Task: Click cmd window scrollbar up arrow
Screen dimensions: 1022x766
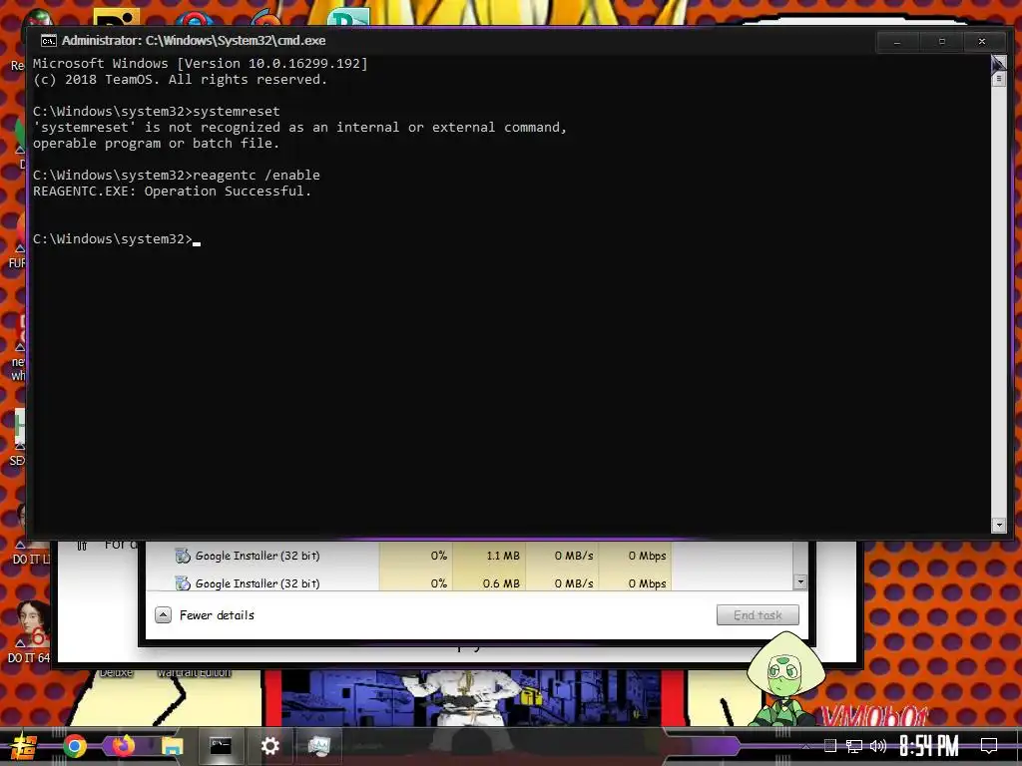Action: pos(998,63)
